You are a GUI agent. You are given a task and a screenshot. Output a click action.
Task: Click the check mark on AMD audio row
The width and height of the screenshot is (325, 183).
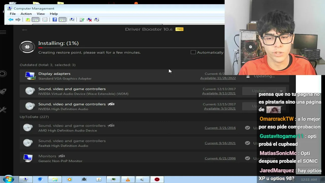(x=248, y=128)
